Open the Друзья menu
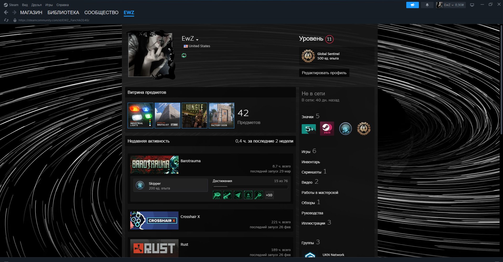 point(36,5)
